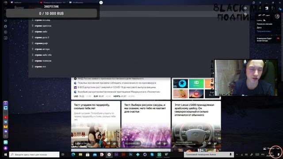Click the blue shopping cart sidebar icon
The height and width of the screenshot is (159, 283).
click(6, 108)
